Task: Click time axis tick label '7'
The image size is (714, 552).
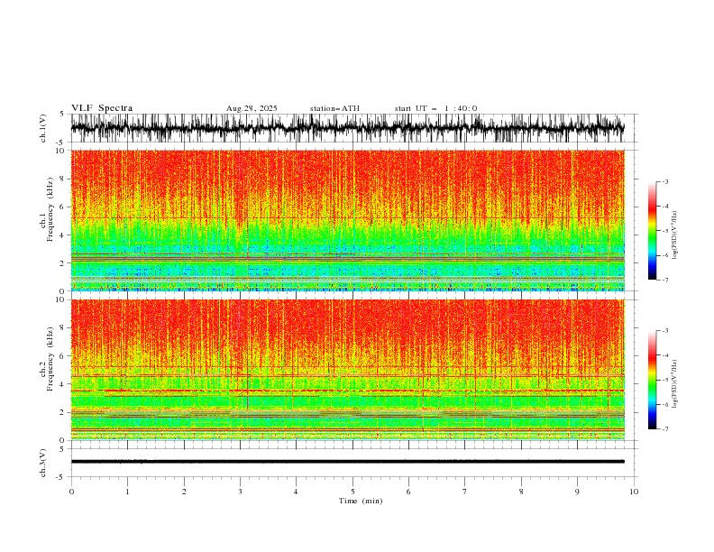Action: tap(465, 492)
